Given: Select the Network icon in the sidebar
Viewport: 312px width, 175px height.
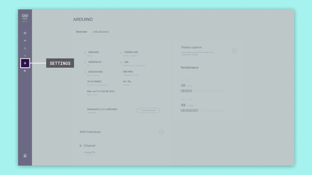Looking at the screenshot, I should 25,48.
